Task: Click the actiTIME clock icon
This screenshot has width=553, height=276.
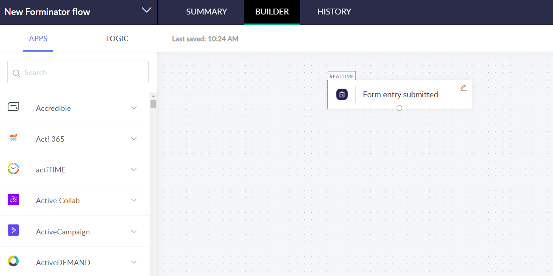Action: click(13, 168)
